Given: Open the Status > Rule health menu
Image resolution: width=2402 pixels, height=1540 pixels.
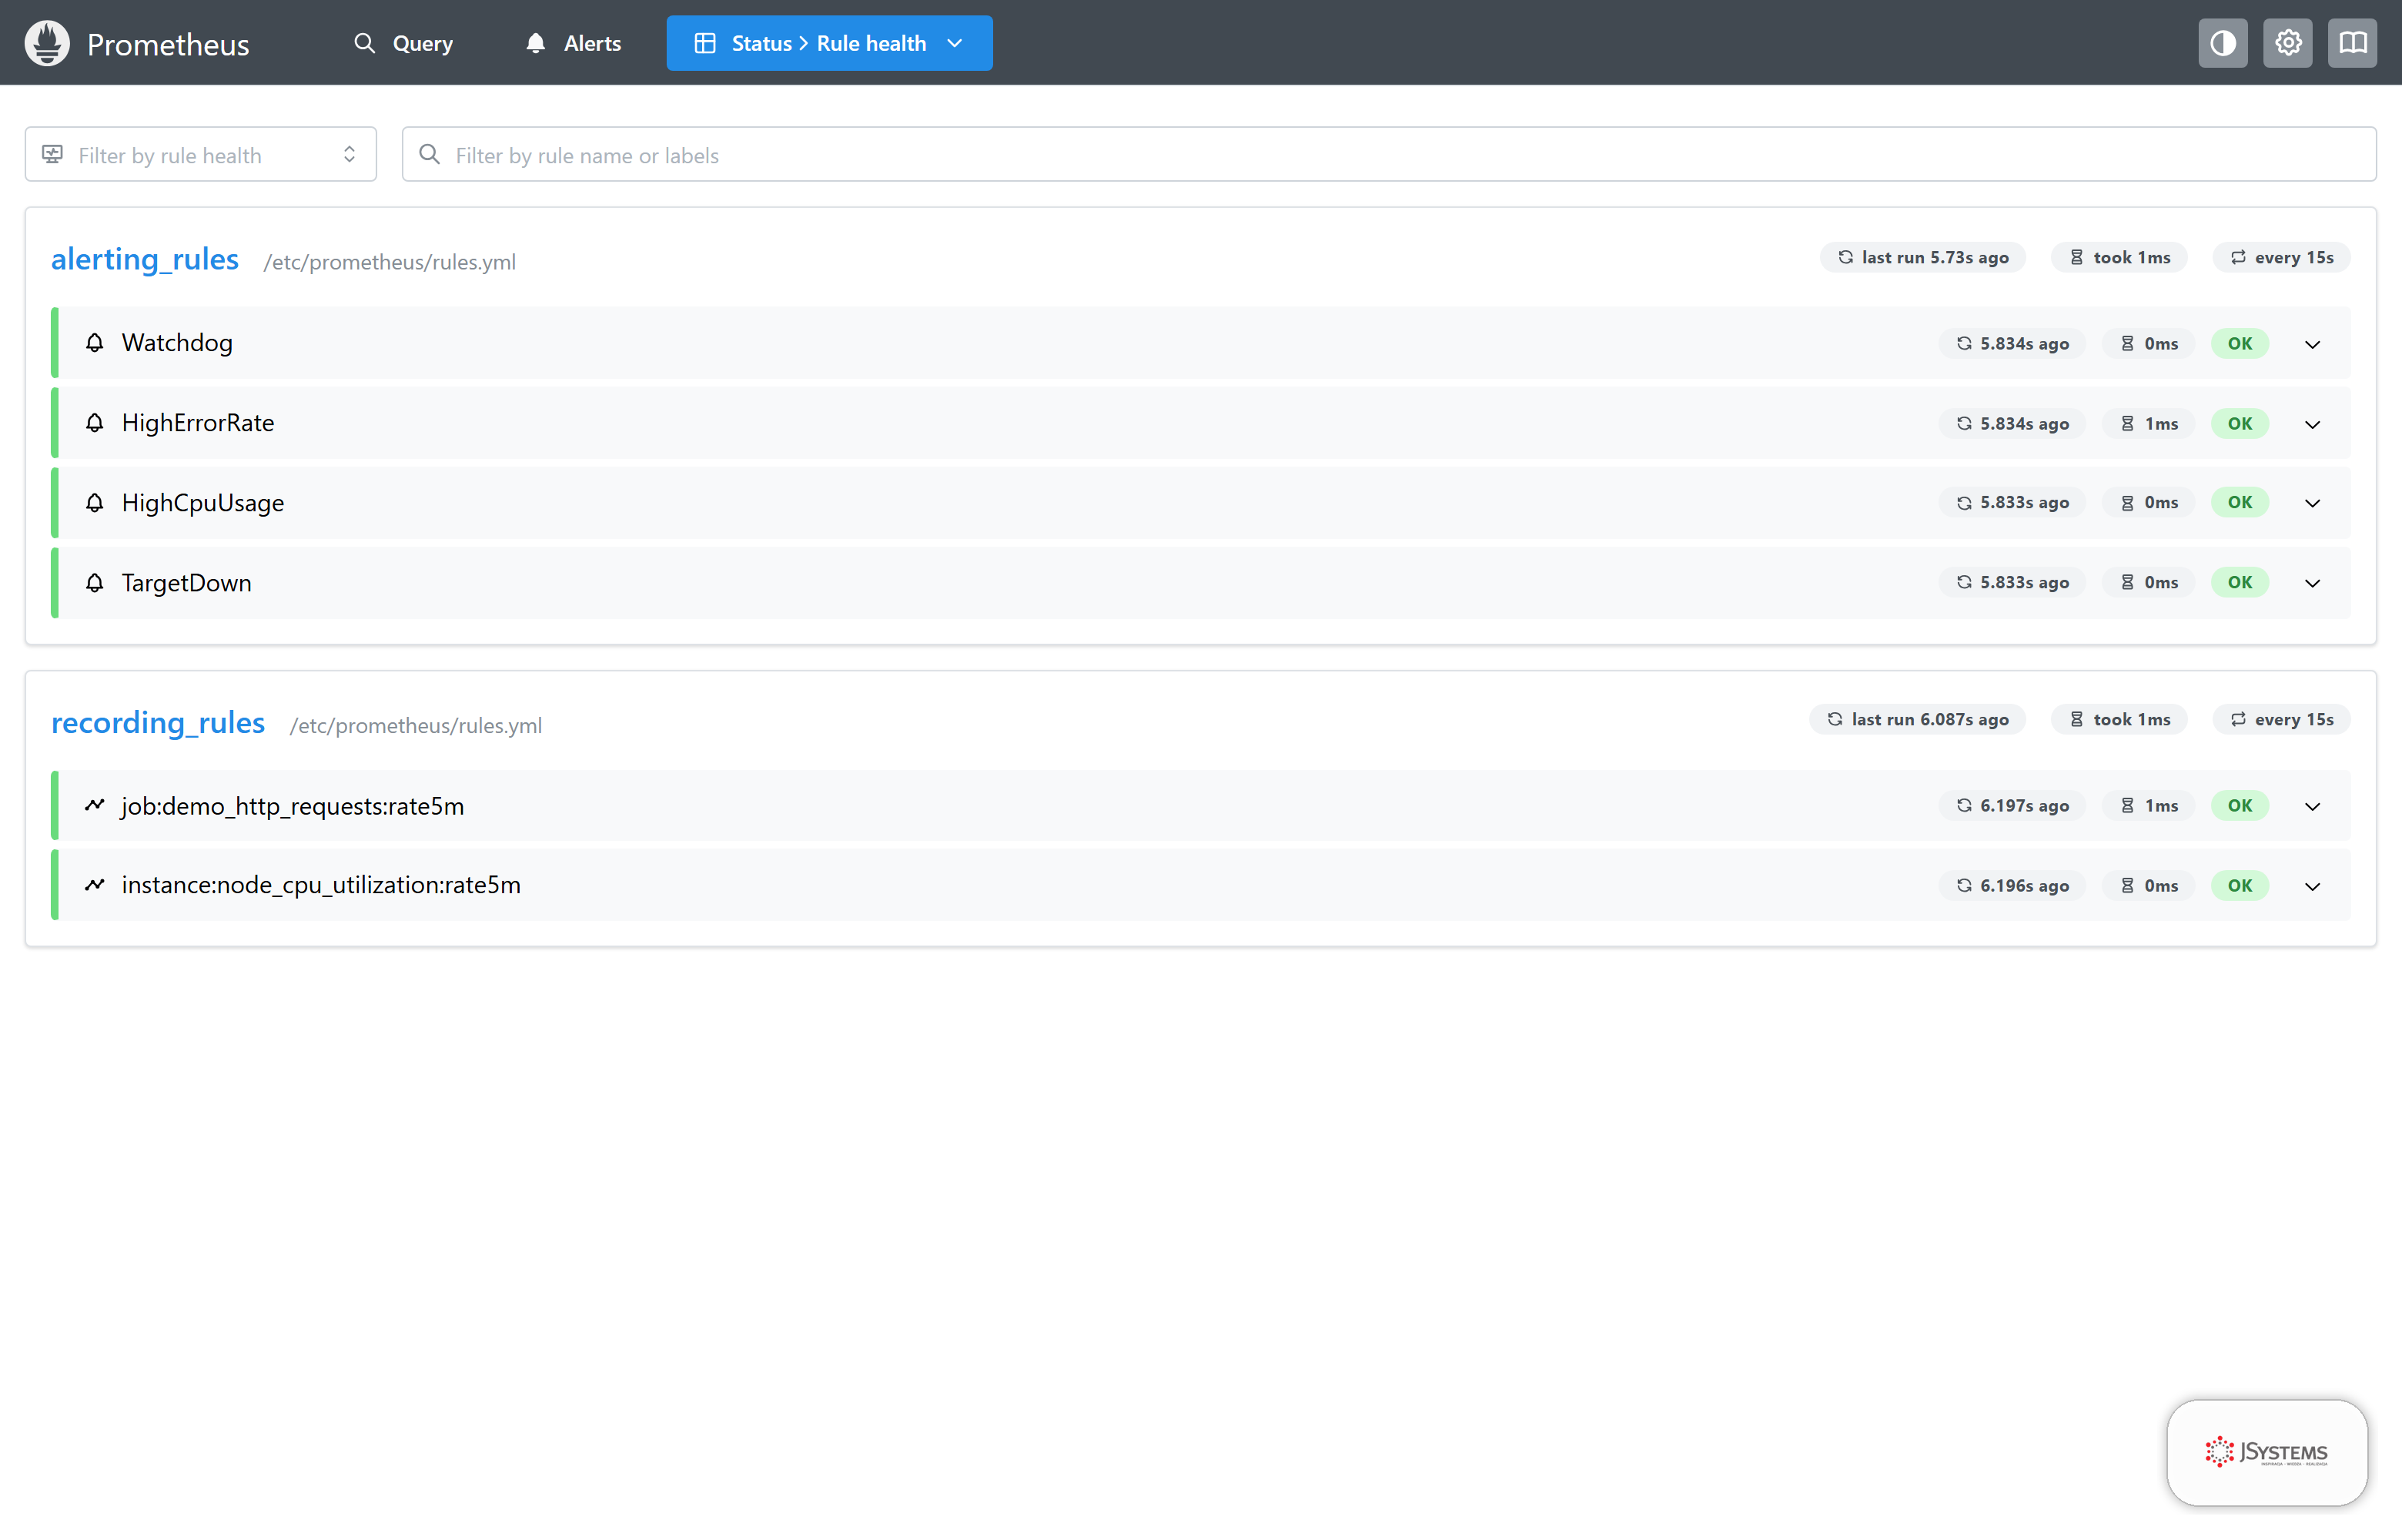Looking at the screenshot, I should (830, 43).
